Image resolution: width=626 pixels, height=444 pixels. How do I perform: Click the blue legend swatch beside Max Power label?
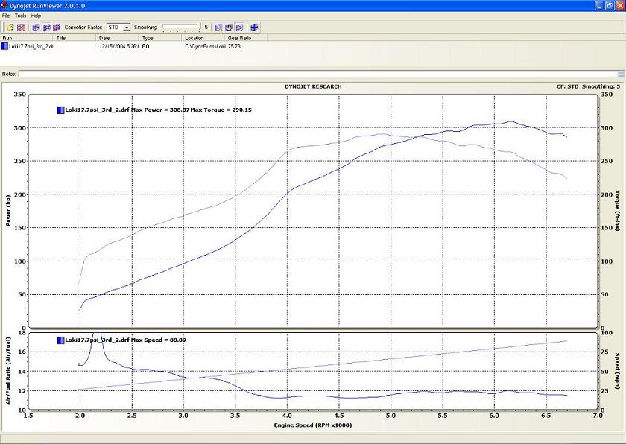pos(60,110)
